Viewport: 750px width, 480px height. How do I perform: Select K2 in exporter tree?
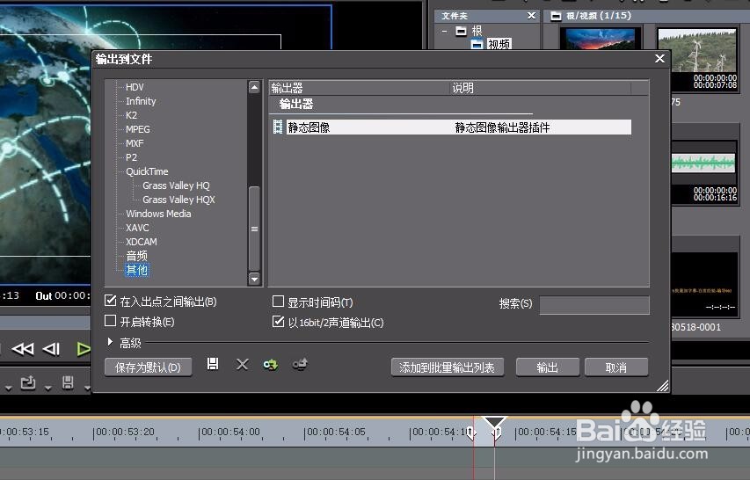point(131,115)
